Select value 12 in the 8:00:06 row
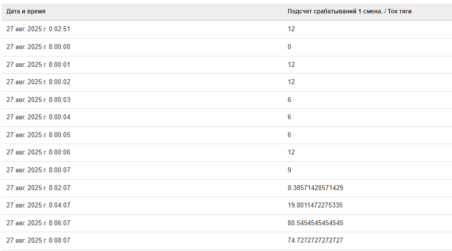Image resolution: width=452 pixels, height=251 pixels. point(291,152)
